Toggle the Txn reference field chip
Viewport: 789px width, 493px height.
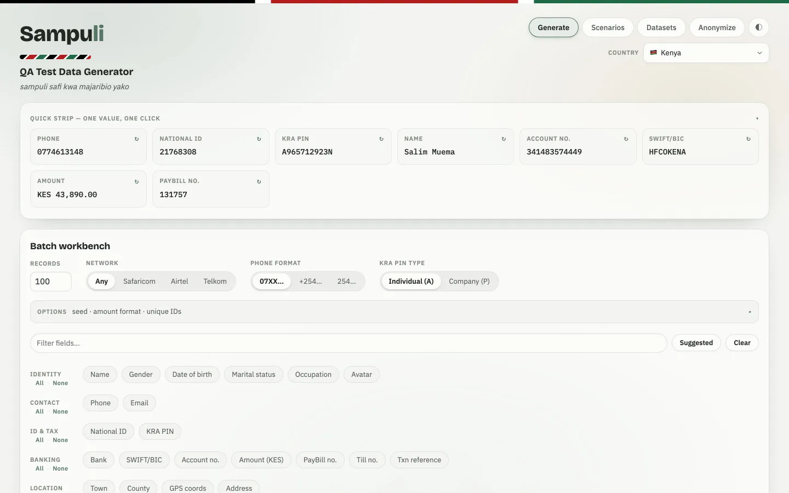pos(419,460)
